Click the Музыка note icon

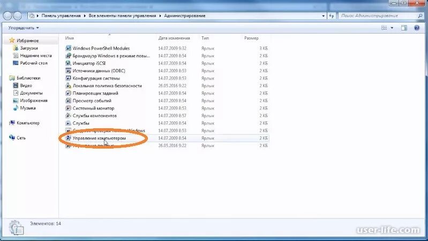pyautogui.click(x=16, y=108)
